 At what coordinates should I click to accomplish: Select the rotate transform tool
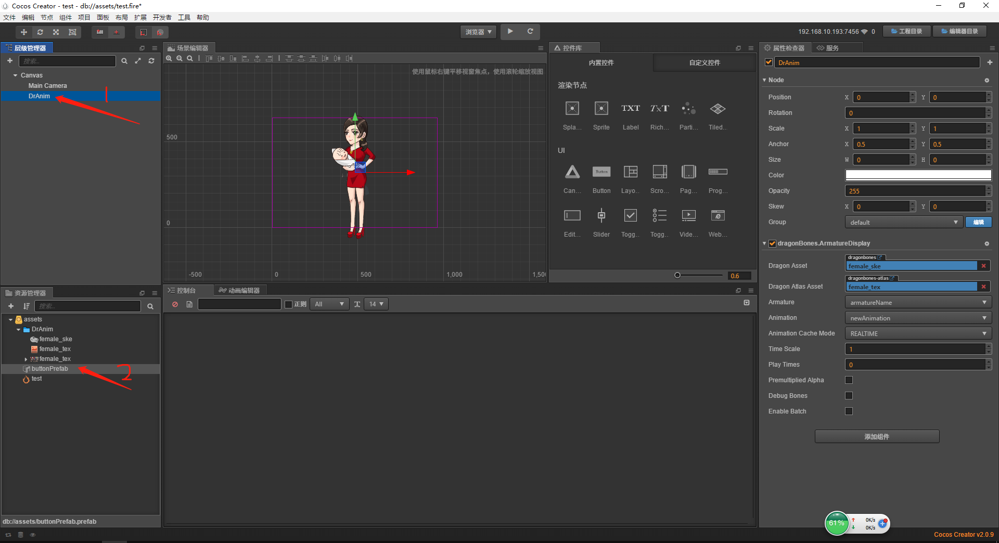pos(40,32)
